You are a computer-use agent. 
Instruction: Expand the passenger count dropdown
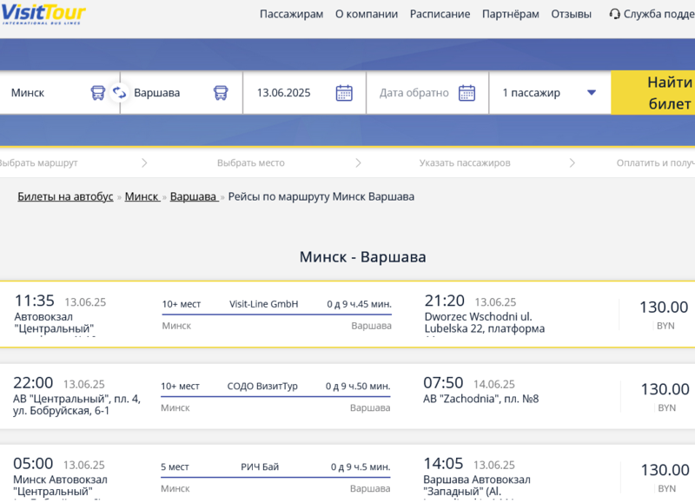click(x=591, y=93)
